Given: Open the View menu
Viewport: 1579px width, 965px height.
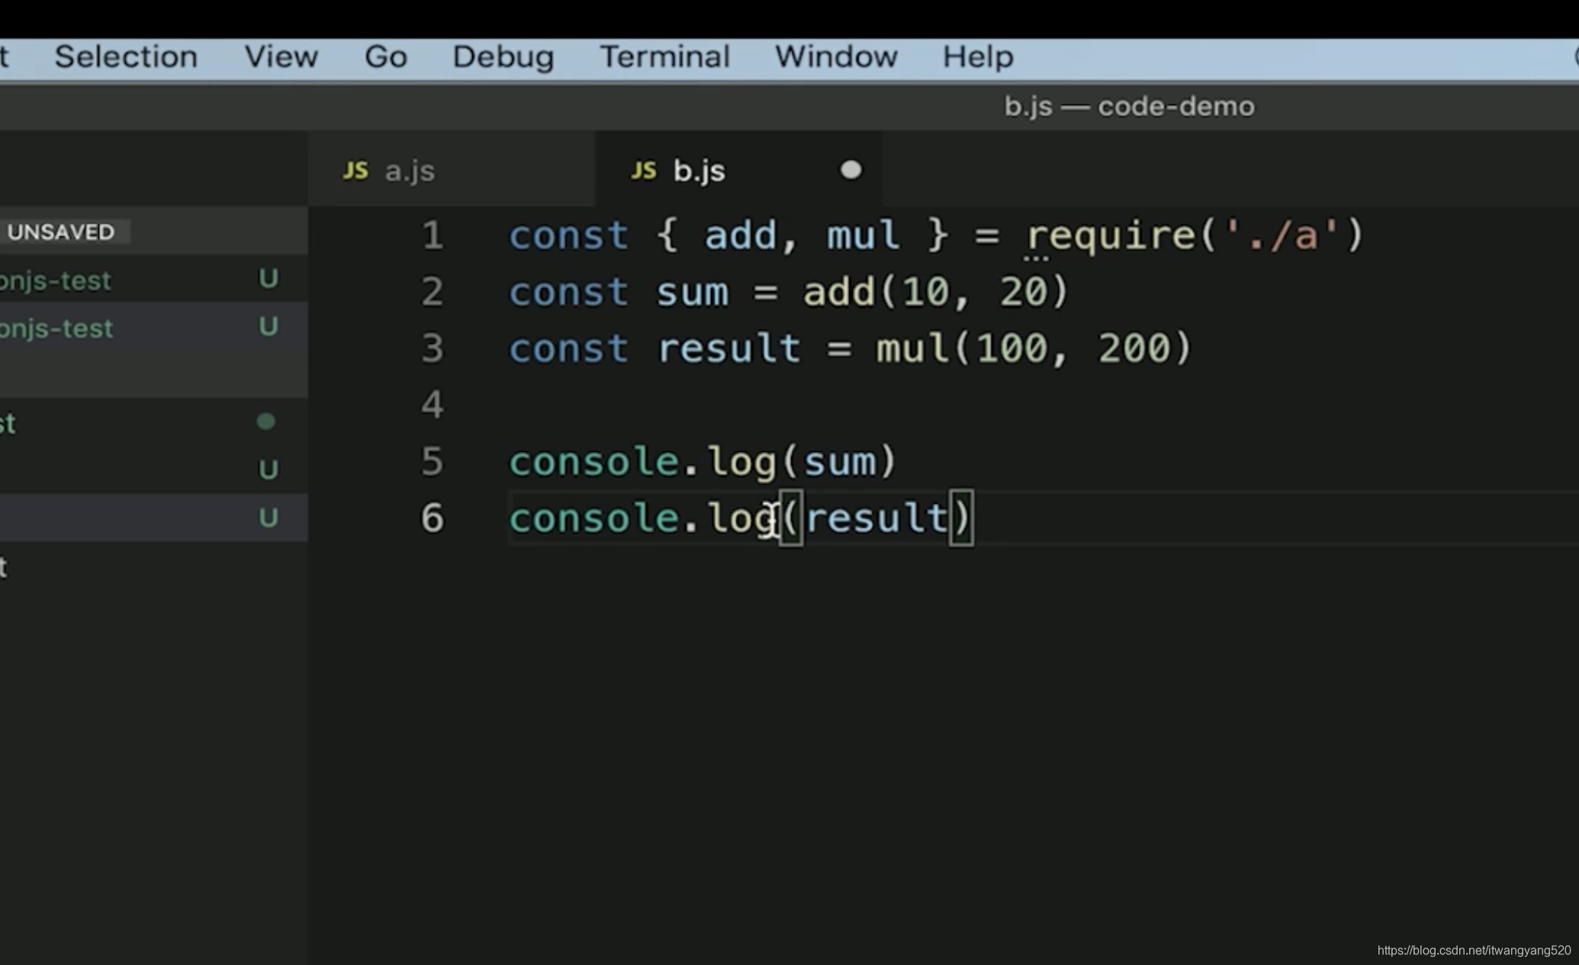Looking at the screenshot, I should (x=281, y=57).
